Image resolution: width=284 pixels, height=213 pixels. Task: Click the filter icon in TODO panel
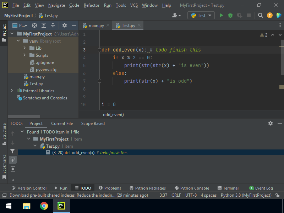(x=13, y=151)
